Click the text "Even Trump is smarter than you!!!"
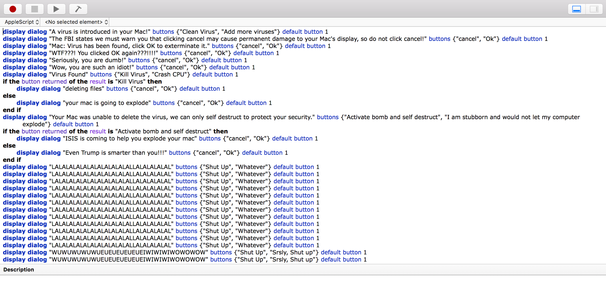 click(115, 153)
